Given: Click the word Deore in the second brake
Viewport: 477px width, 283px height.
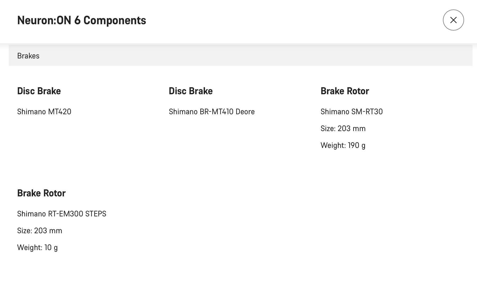Looking at the screenshot, I should pos(245,112).
